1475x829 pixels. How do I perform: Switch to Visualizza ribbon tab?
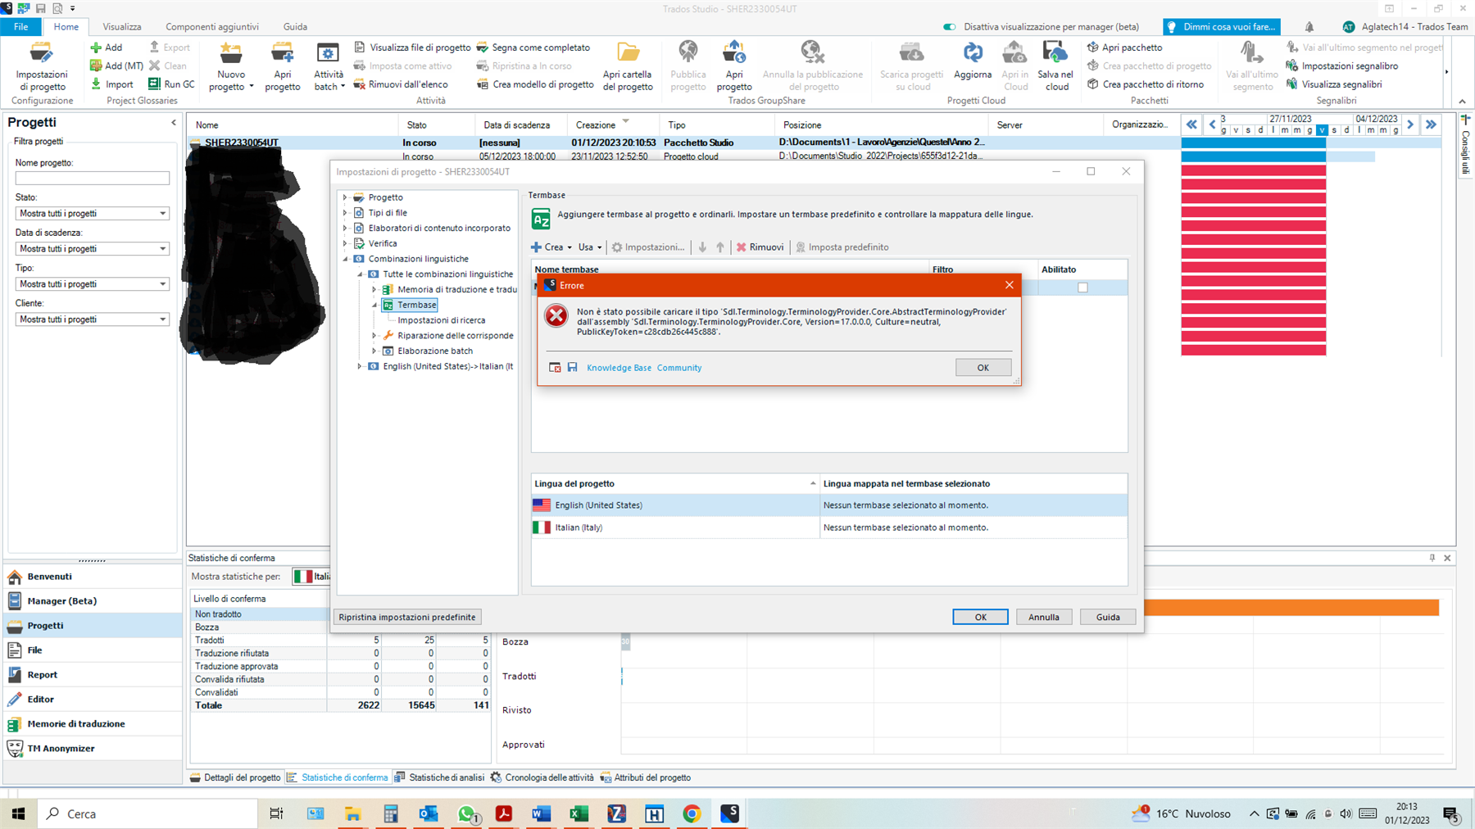tap(122, 27)
